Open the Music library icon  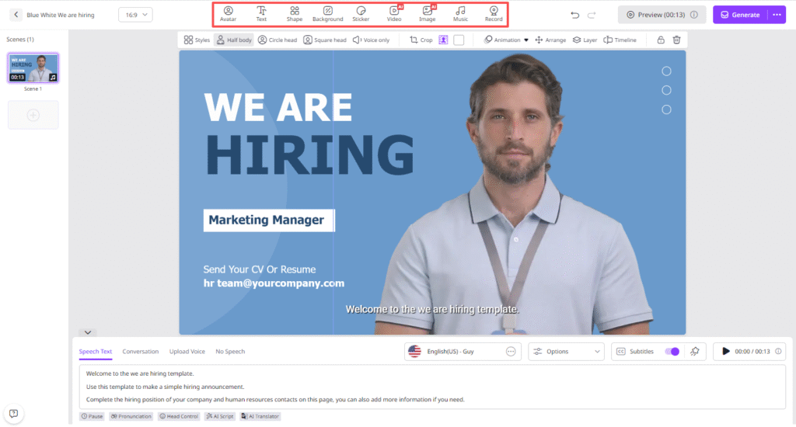click(461, 13)
